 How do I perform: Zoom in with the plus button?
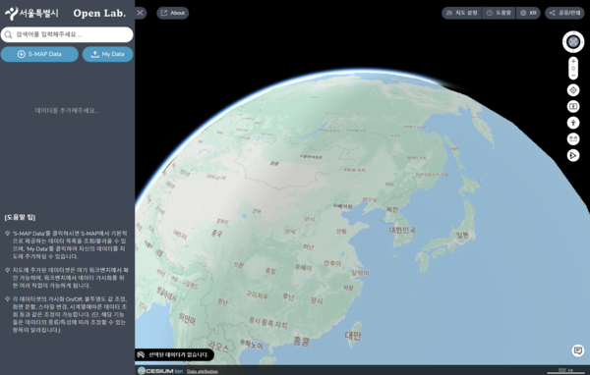coord(573,61)
